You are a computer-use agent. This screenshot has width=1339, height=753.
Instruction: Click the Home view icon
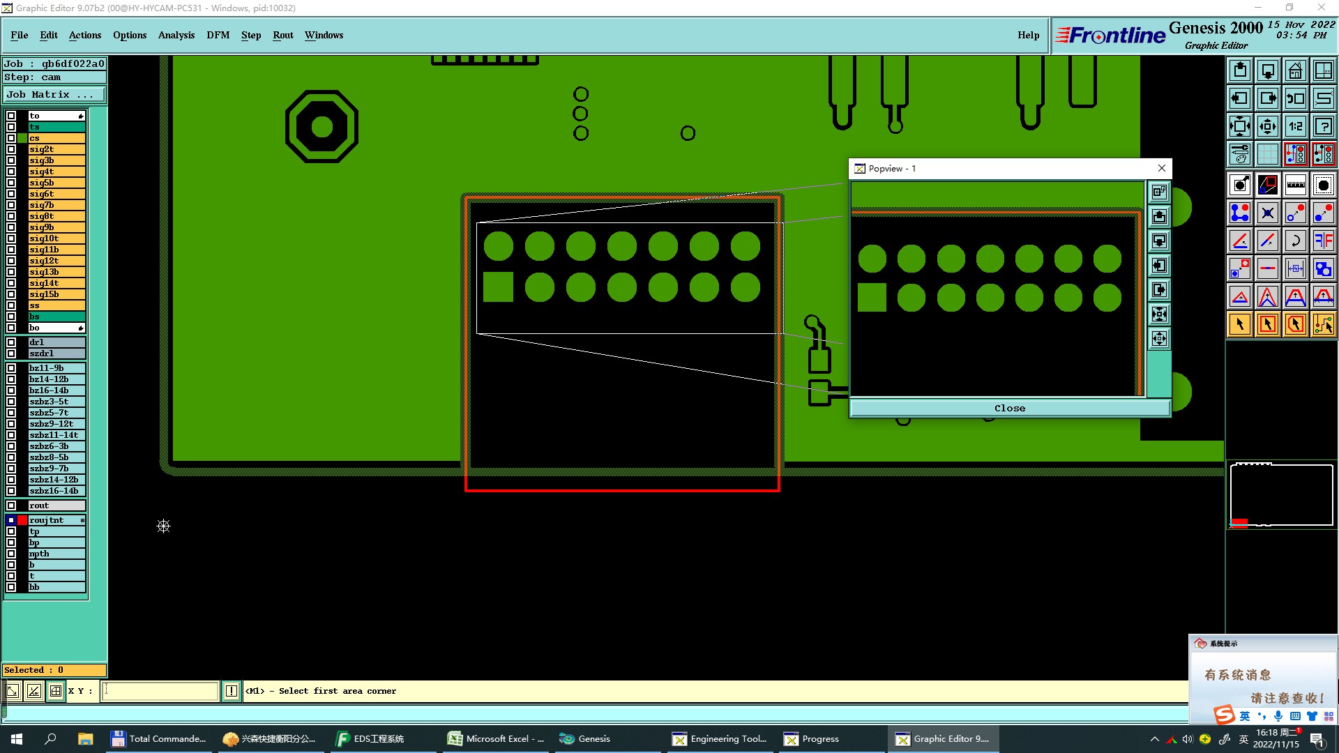1295,70
